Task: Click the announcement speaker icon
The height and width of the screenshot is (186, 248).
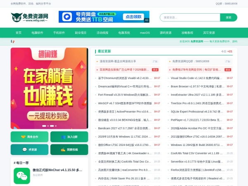Action: coord(12,41)
